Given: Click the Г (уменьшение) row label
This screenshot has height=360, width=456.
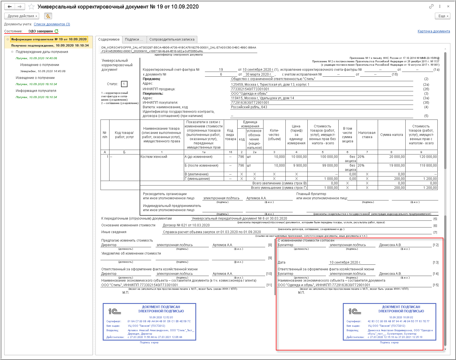Looking at the screenshot, I should coord(197,179).
